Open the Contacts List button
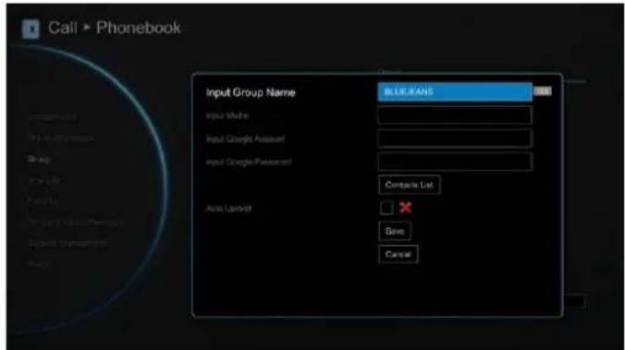The width and height of the screenshot is (625, 350). point(410,185)
